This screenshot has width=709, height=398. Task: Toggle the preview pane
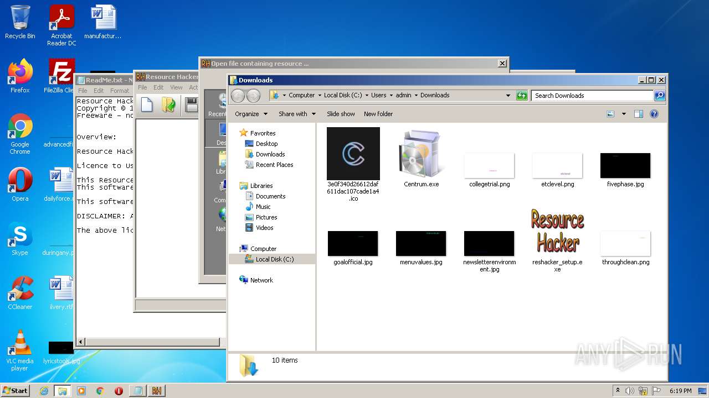point(639,114)
